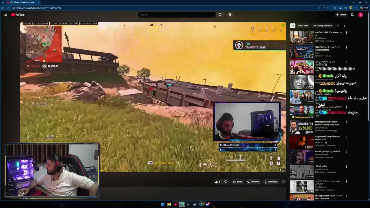370x208 pixels.
Task: Like the video with thumbs up
Action: pos(217,182)
